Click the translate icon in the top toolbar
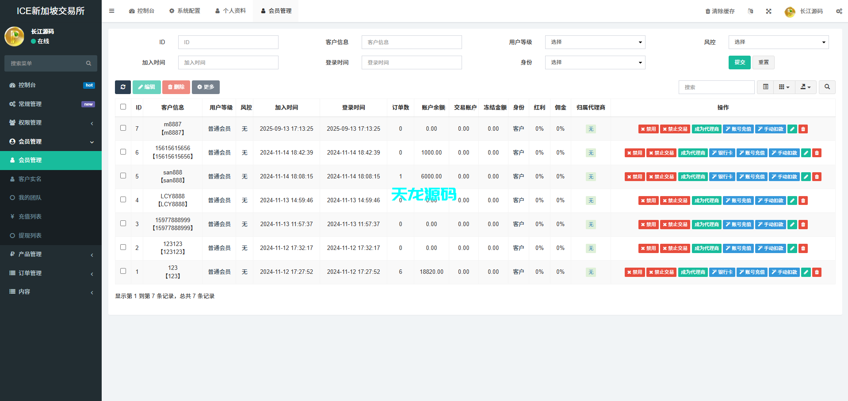 tap(750, 11)
